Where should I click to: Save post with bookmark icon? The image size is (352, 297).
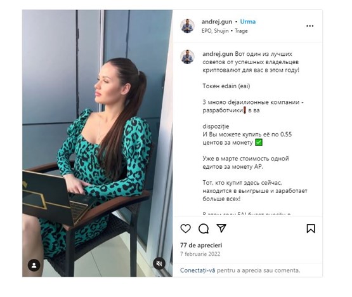tap(311, 228)
